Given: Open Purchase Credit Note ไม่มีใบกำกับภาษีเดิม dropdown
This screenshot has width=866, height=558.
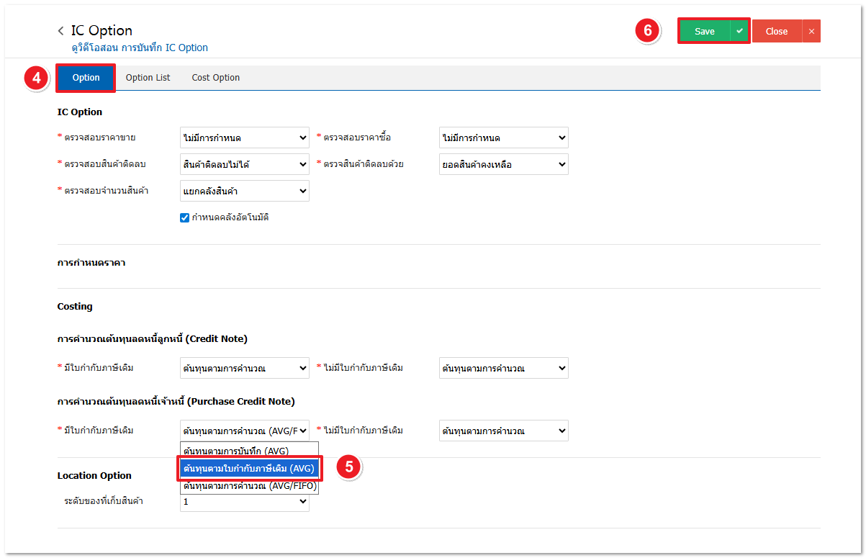Looking at the screenshot, I should click(x=503, y=431).
